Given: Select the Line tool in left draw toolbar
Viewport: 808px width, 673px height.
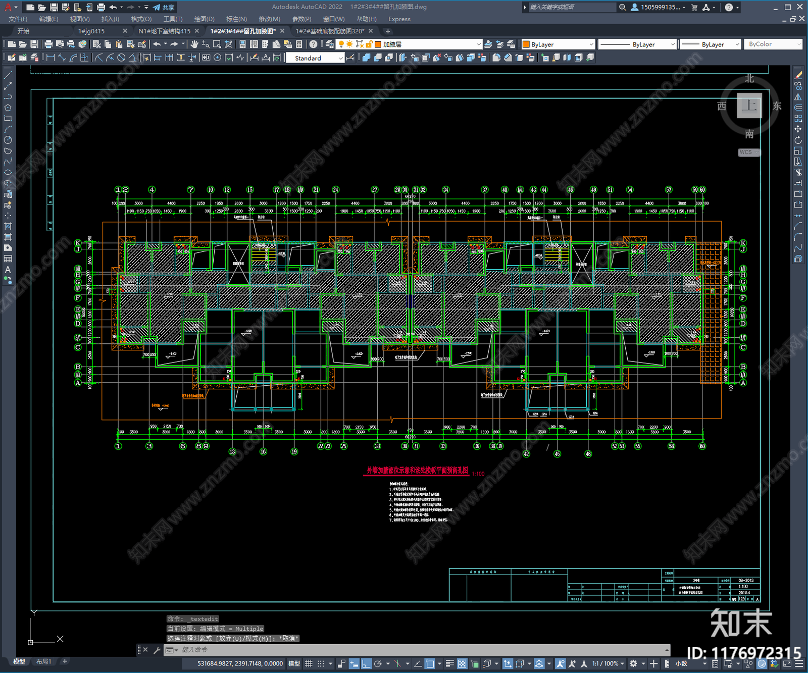Looking at the screenshot, I should [x=8, y=75].
